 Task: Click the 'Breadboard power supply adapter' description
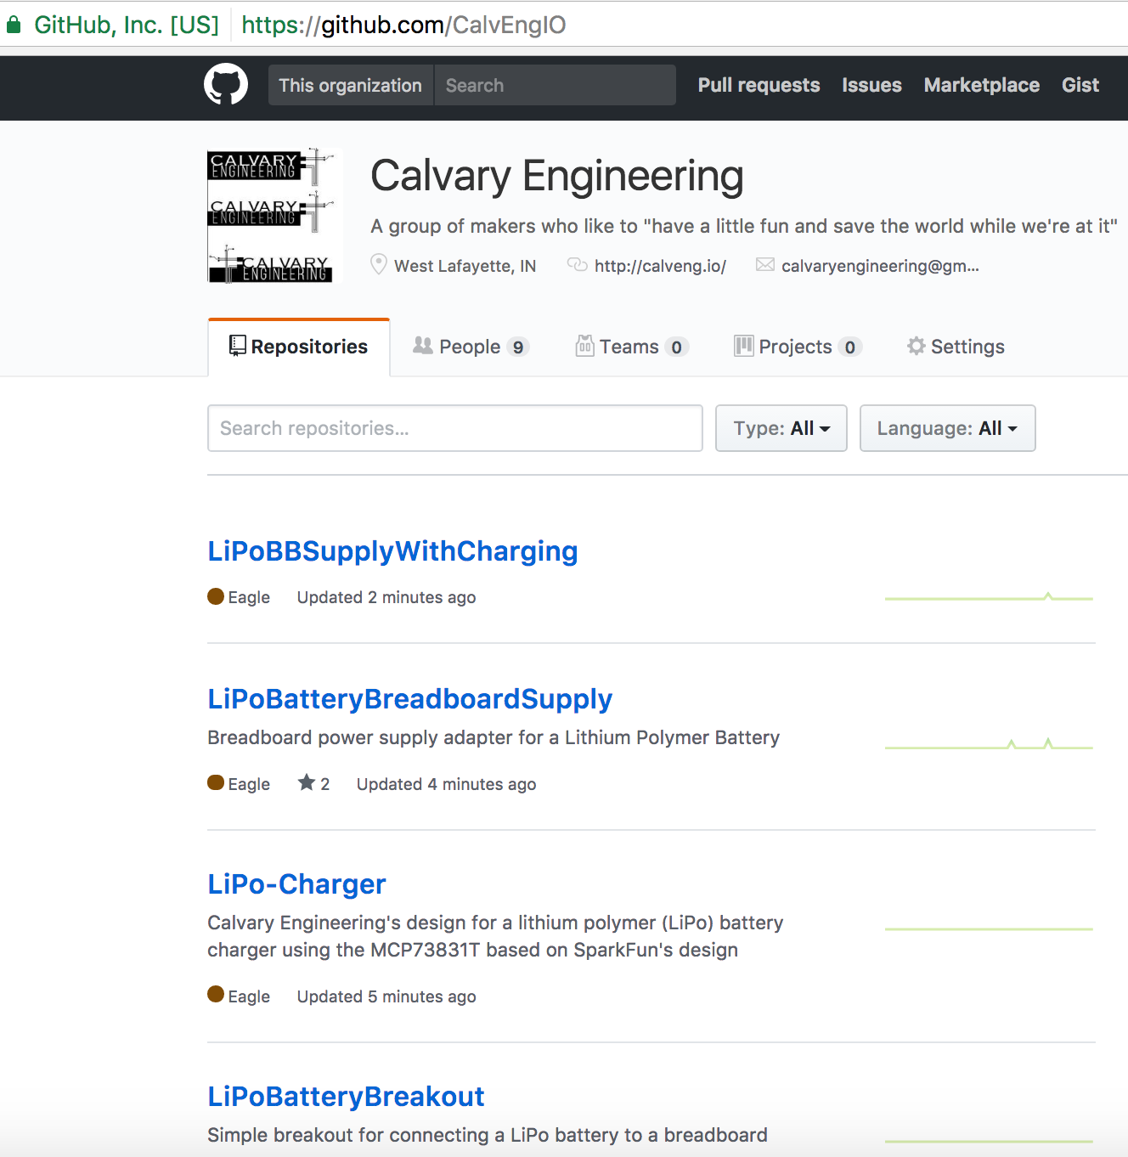pos(493,737)
